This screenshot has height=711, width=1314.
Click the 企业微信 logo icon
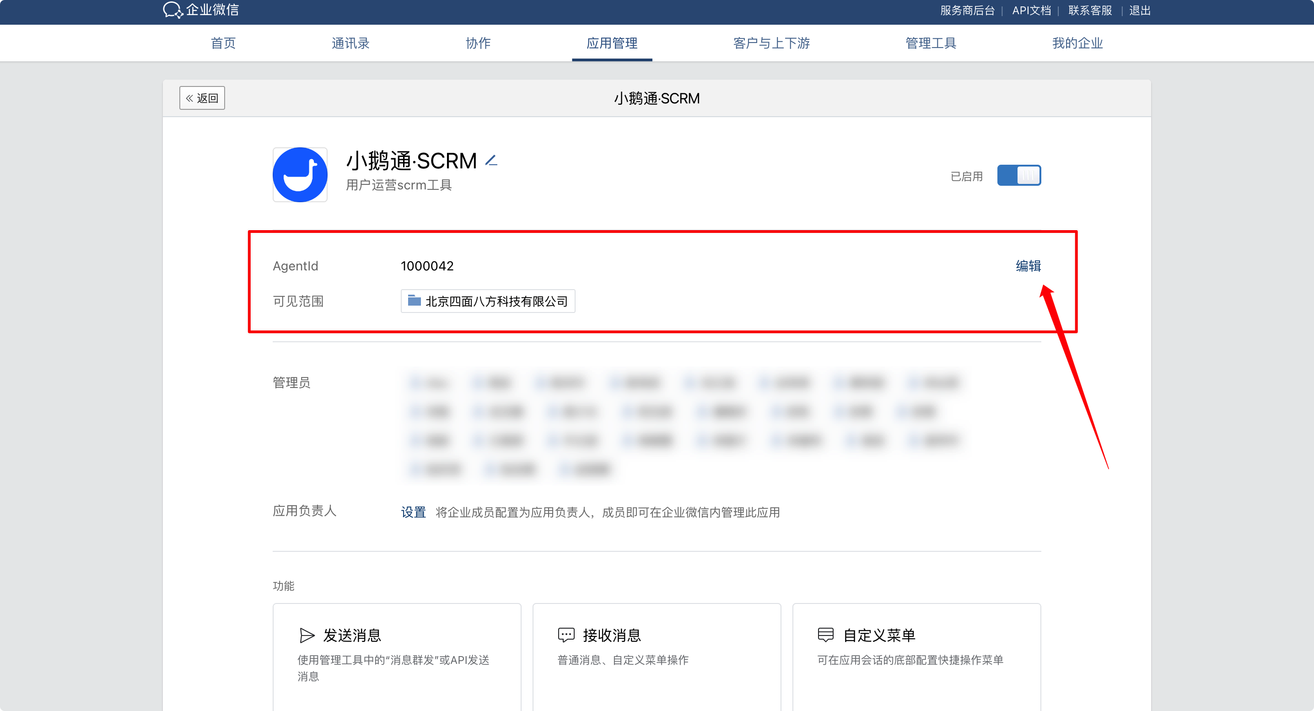pos(173,10)
